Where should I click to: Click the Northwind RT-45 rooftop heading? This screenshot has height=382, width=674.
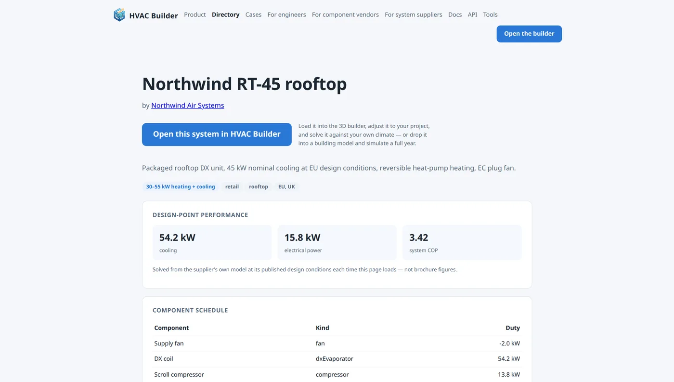click(x=245, y=84)
